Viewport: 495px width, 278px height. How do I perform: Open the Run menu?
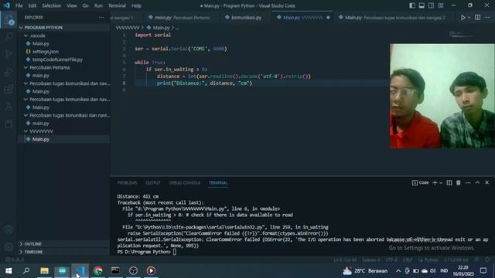[x=98, y=5]
